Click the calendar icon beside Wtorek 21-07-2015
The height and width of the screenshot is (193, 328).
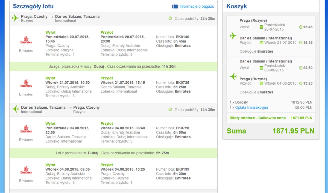tap(261, 43)
